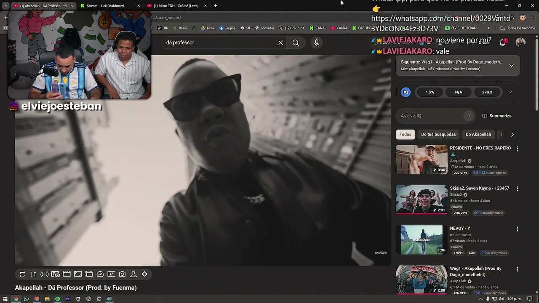
Task: Select the 'De tus búsquedas' chip
Action: coord(438,134)
